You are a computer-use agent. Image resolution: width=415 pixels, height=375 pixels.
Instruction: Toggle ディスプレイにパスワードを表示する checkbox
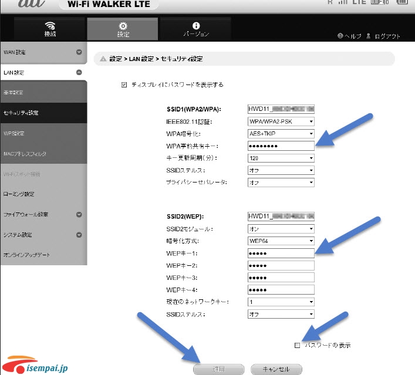(124, 85)
